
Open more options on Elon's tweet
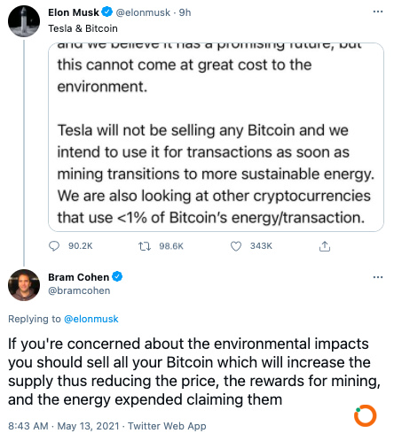coord(378,12)
